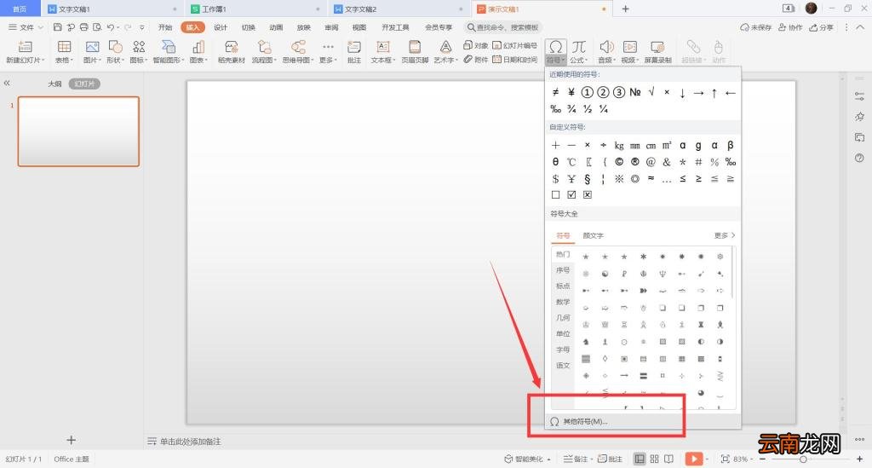
Task: Select slide 1 thumbnail
Action: (x=78, y=131)
